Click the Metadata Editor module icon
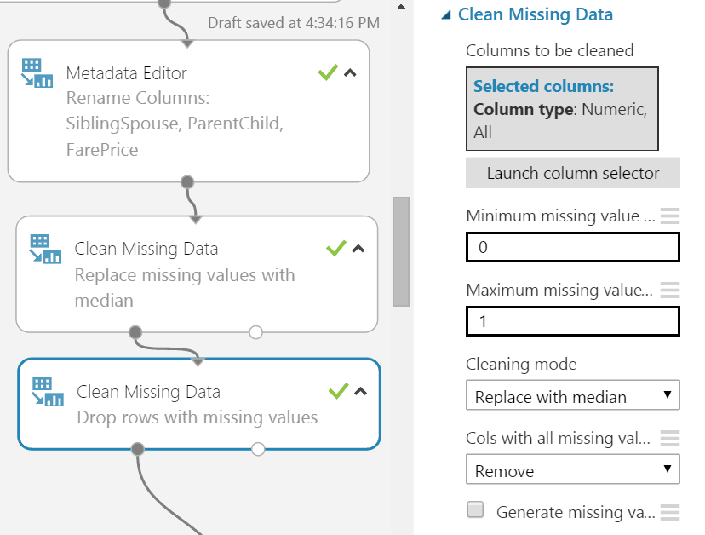Viewport: 705px width, 535px height. tap(37, 73)
